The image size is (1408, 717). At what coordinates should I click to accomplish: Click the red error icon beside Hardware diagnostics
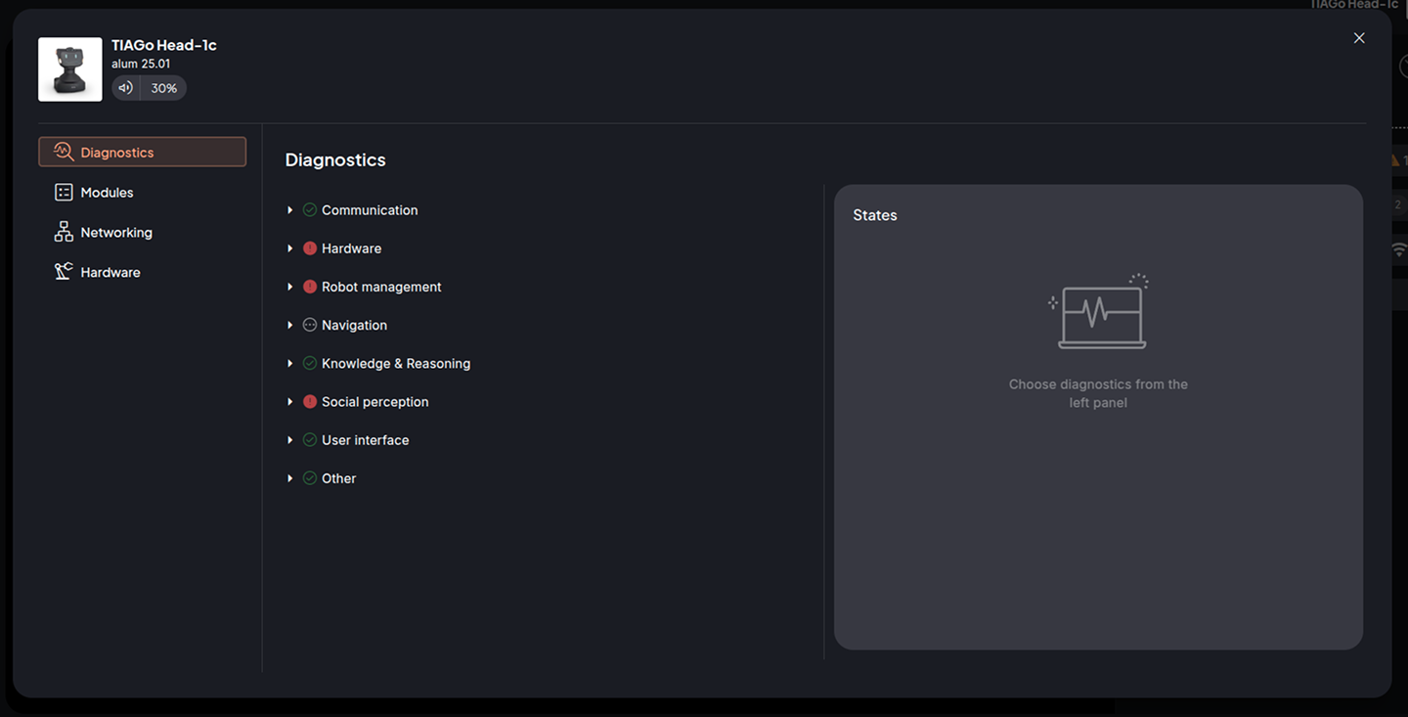pos(310,248)
